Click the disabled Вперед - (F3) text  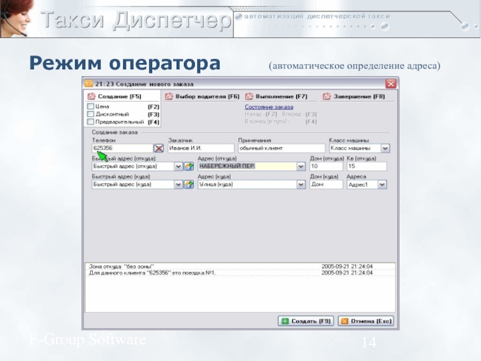point(299,114)
